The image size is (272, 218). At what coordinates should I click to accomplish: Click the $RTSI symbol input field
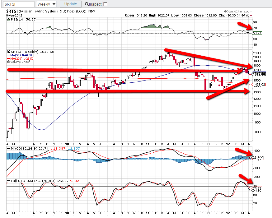pos(19,4)
